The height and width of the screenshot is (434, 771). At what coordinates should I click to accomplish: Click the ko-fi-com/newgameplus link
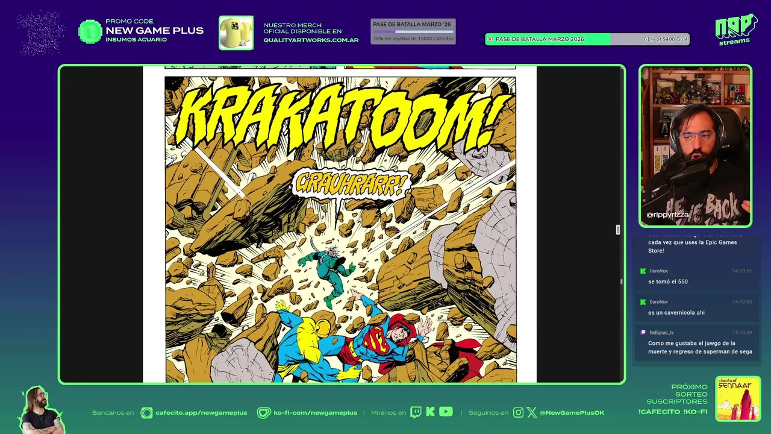(x=315, y=413)
